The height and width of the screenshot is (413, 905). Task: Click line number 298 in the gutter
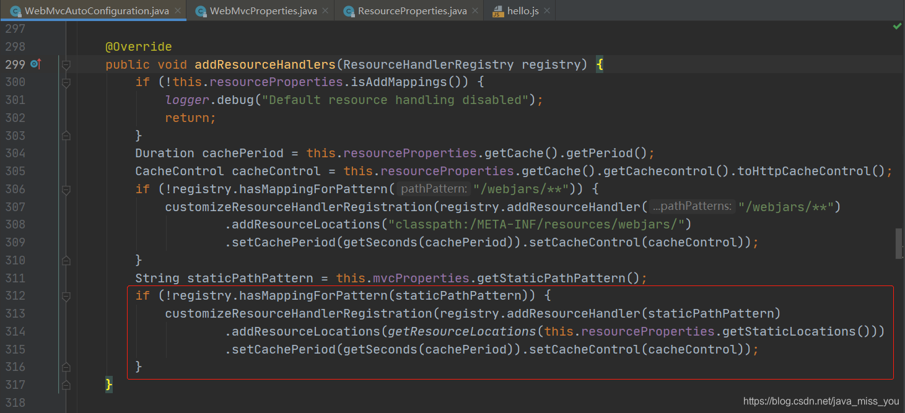(x=15, y=46)
